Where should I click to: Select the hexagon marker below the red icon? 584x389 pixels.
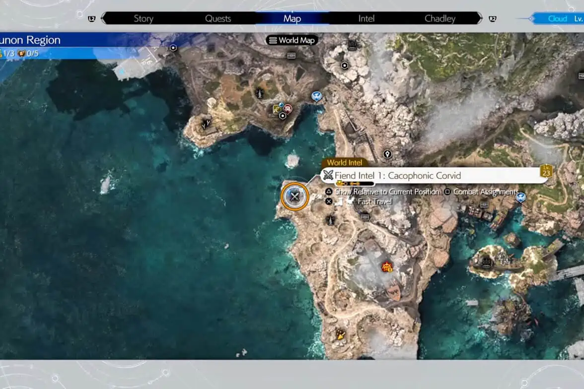[283, 116]
